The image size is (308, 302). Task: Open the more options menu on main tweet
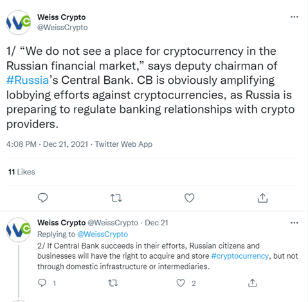pyautogui.click(x=294, y=17)
